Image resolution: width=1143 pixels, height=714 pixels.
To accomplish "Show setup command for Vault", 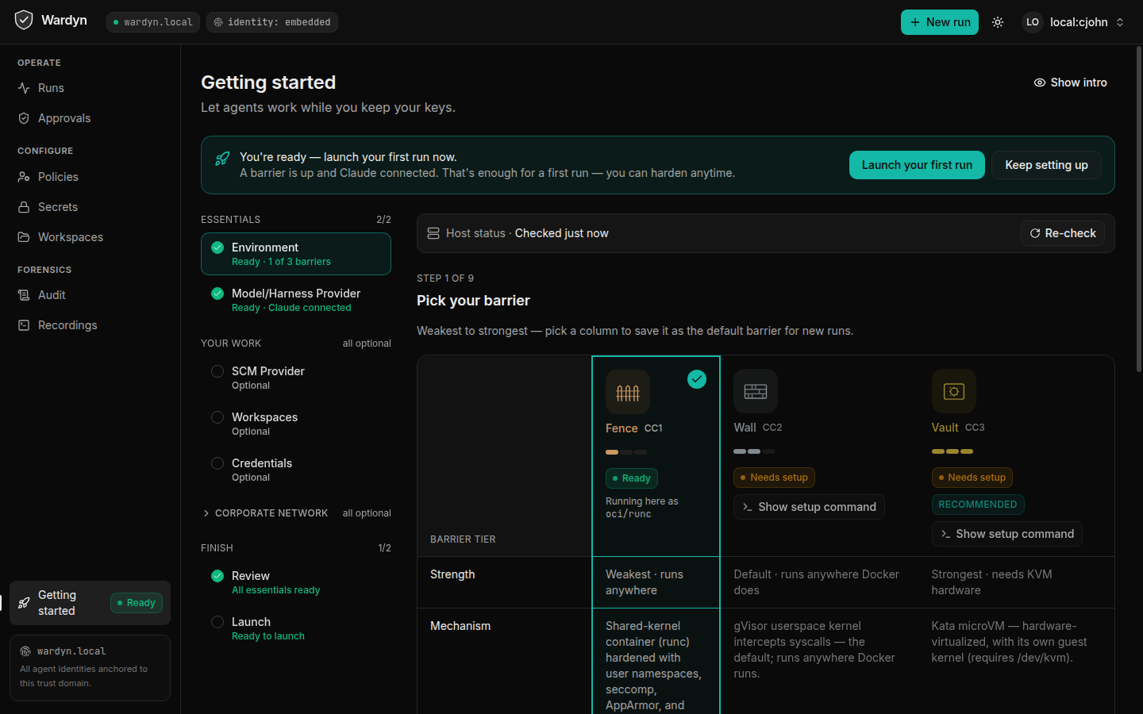I will coord(1006,534).
